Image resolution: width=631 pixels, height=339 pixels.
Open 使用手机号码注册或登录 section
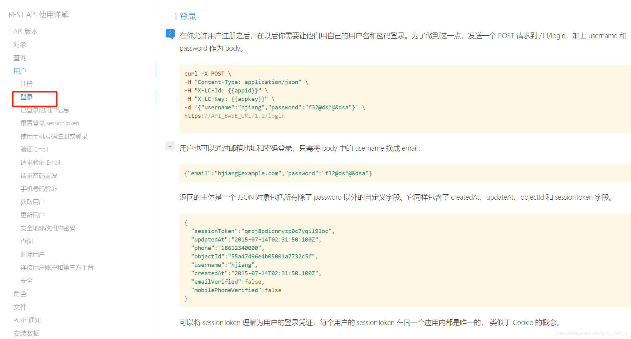tap(54, 136)
